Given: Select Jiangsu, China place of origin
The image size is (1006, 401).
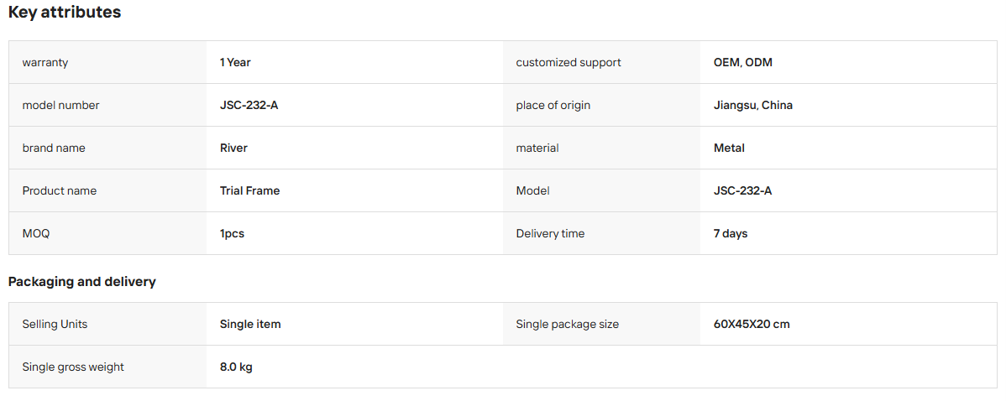Looking at the screenshot, I should tap(753, 105).
